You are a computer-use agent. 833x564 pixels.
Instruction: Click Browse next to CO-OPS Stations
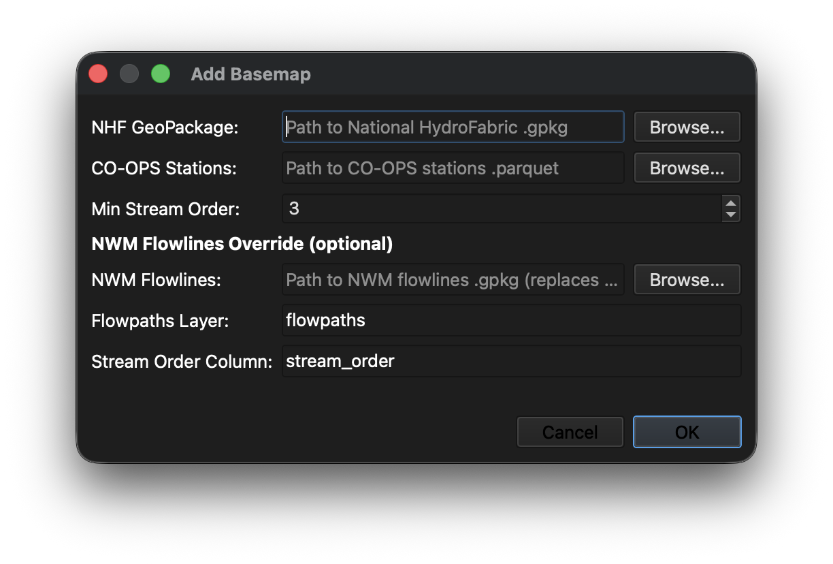pyautogui.click(x=687, y=168)
